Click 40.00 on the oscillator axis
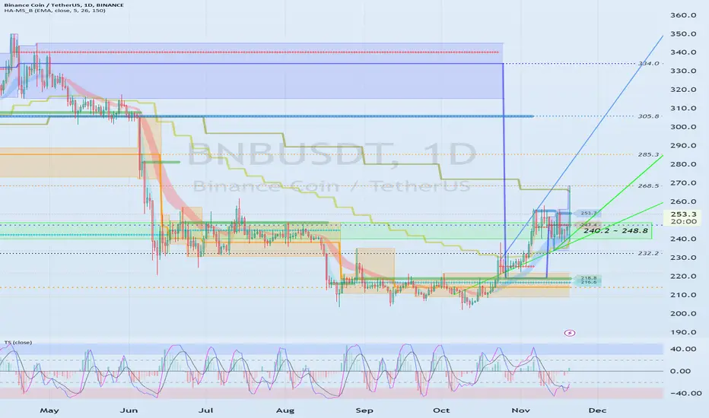The width and height of the screenshot is (709, 418). pos(683,349)
